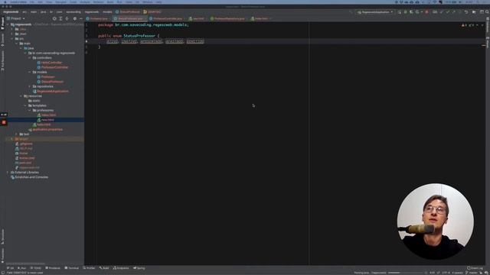Open Project panel gear options
The width and height of the screenshot is (490, 275).
click(75, 18)
